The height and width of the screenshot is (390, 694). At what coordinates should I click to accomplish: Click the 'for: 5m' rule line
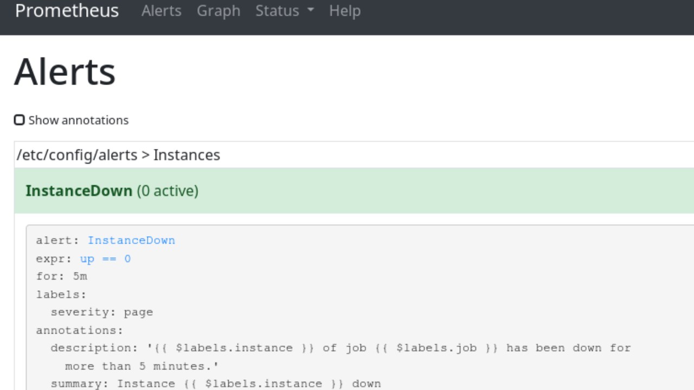[61, 277]
